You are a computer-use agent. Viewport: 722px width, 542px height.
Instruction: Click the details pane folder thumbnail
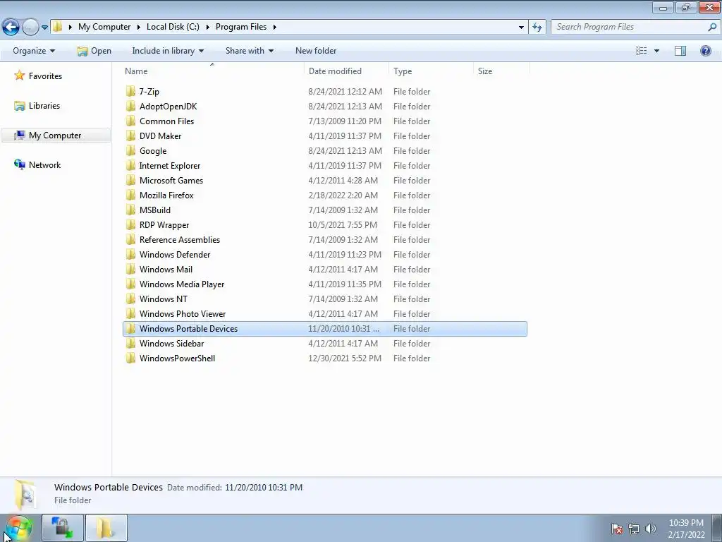click(25, 495)
